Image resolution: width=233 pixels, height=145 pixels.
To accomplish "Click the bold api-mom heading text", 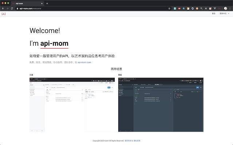I will (54, 43).
